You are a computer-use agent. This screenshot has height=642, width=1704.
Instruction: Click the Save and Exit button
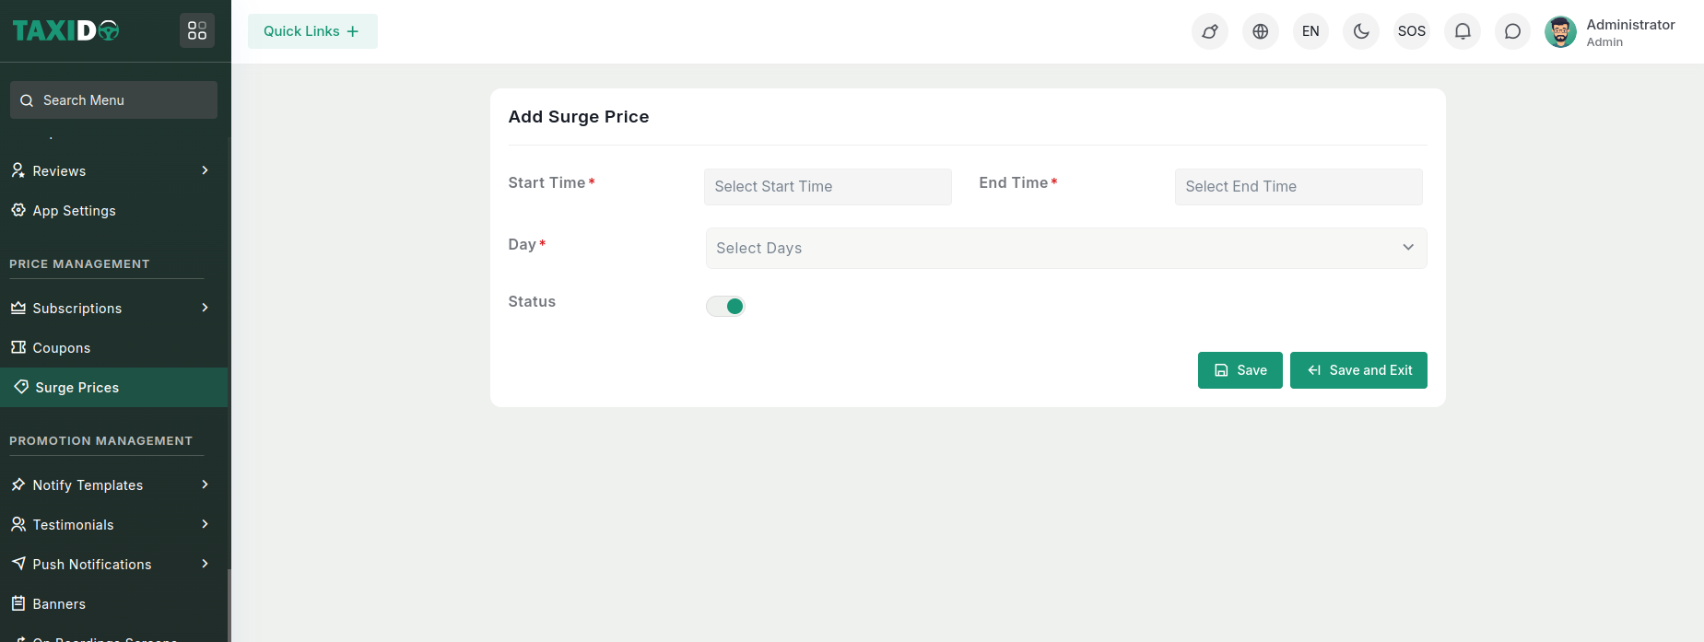click(1358, 370)
